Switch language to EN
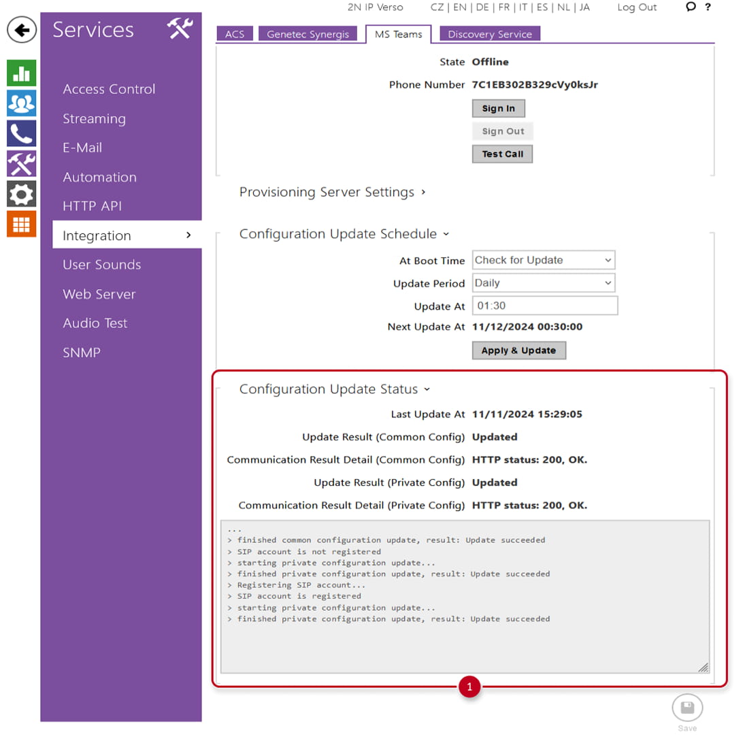The height and width of the screenshot is (739, 745). [x=459, y=7]
